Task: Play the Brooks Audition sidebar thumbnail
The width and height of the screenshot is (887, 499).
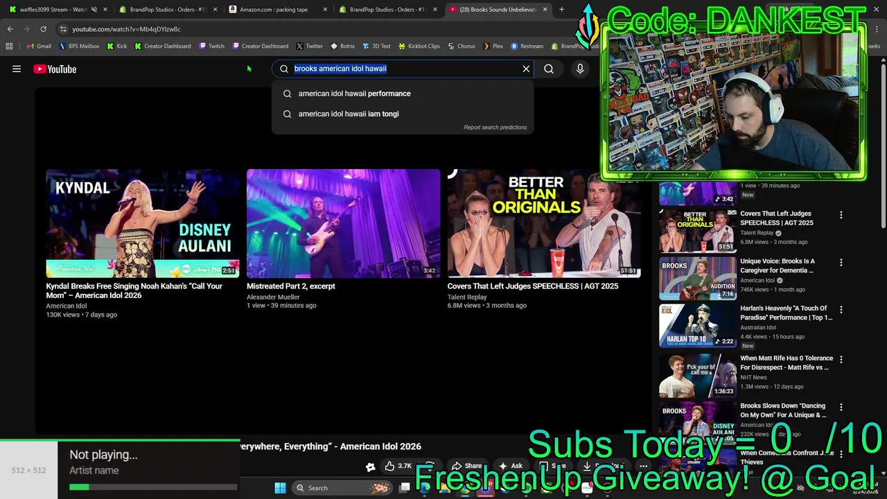Action: (698, 279)
